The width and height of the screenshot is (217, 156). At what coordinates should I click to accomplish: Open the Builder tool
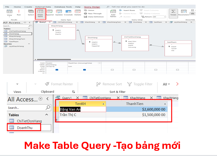point(125,17)
